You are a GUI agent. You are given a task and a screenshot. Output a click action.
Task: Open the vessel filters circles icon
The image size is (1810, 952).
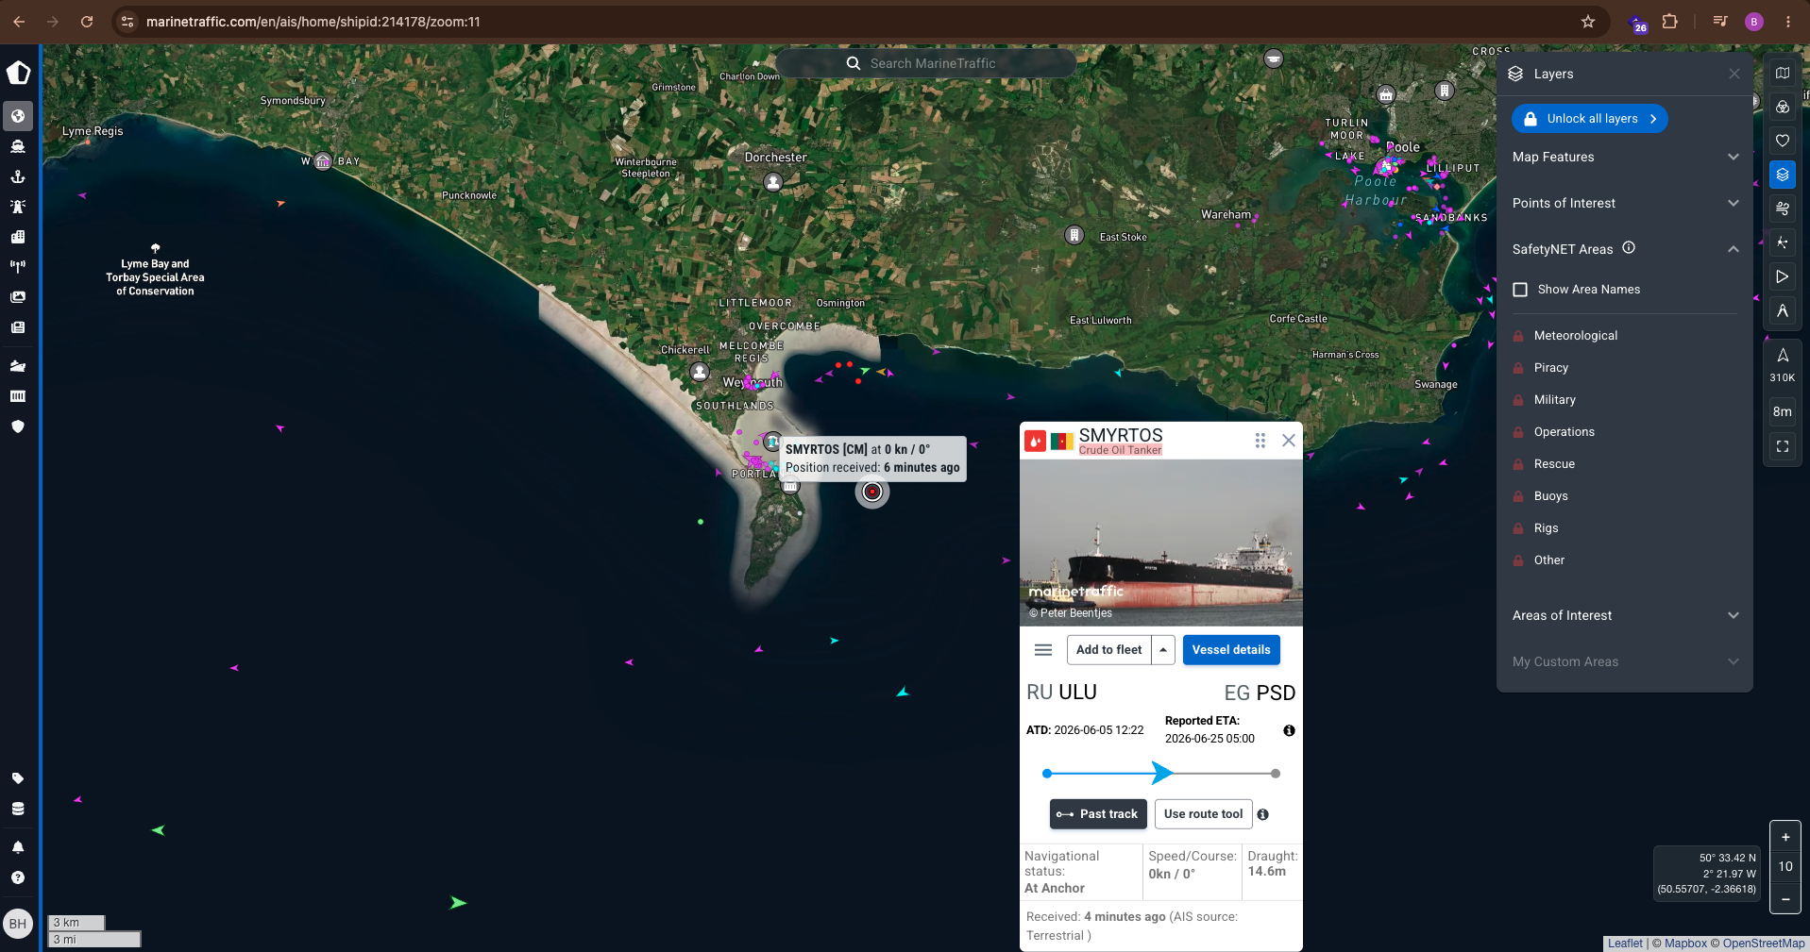(1783, 107)
